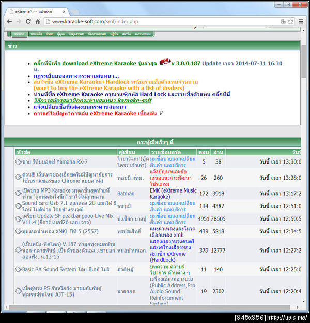Open the ปฏิทิน menu item
Viewport: 310px width, 323px height.
point(114,34)
